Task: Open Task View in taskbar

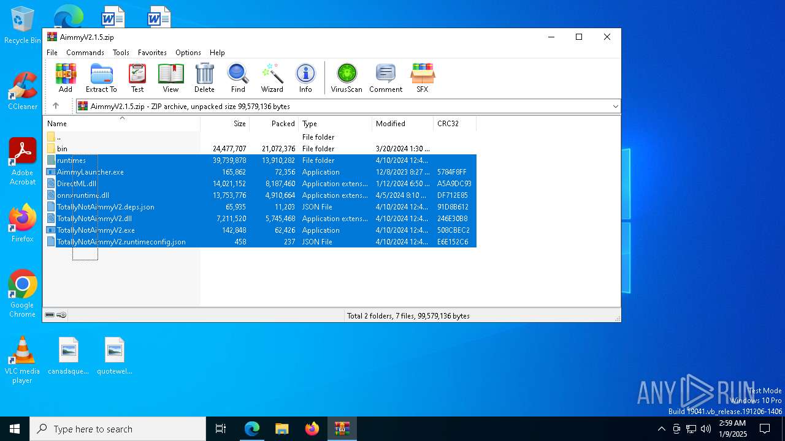Action: tap(221, 429)
